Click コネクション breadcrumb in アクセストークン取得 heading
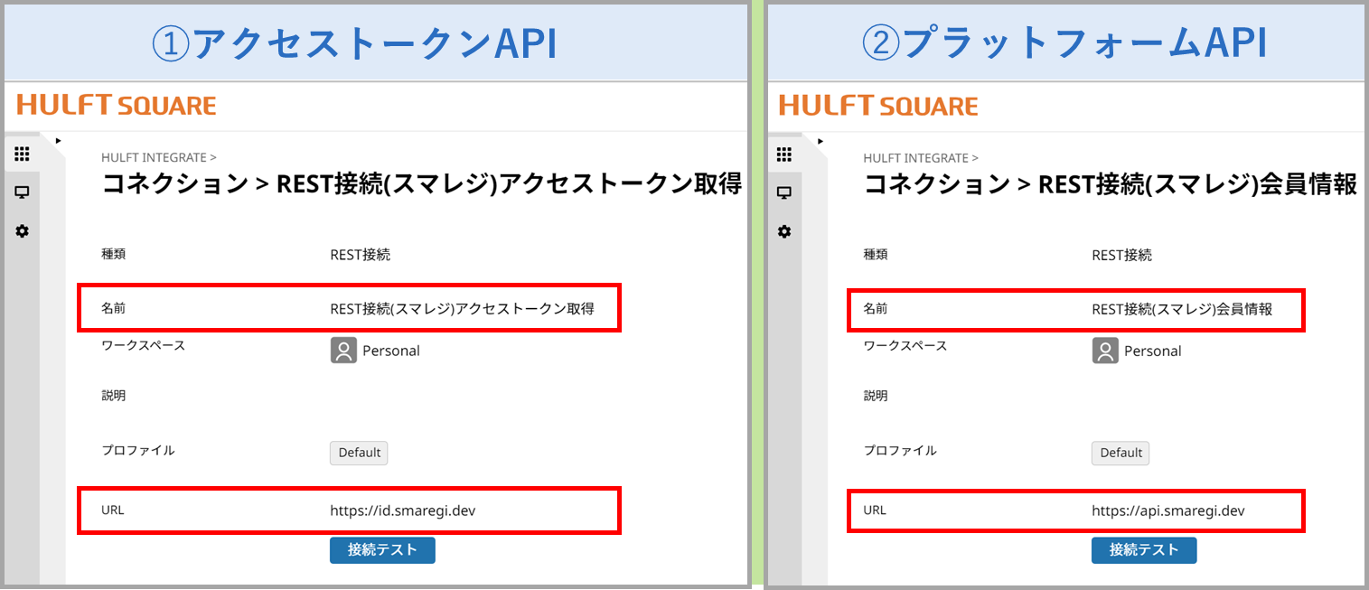The image size is (1369, 590). pos(174,185)
